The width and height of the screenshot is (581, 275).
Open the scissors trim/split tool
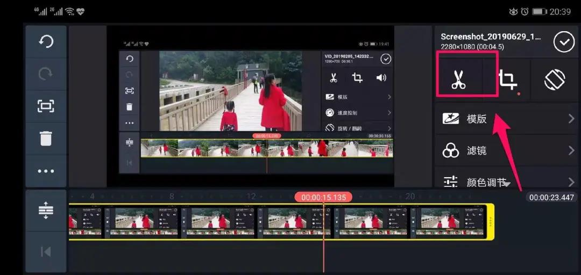pyautogui.click(x=458, y=79)
